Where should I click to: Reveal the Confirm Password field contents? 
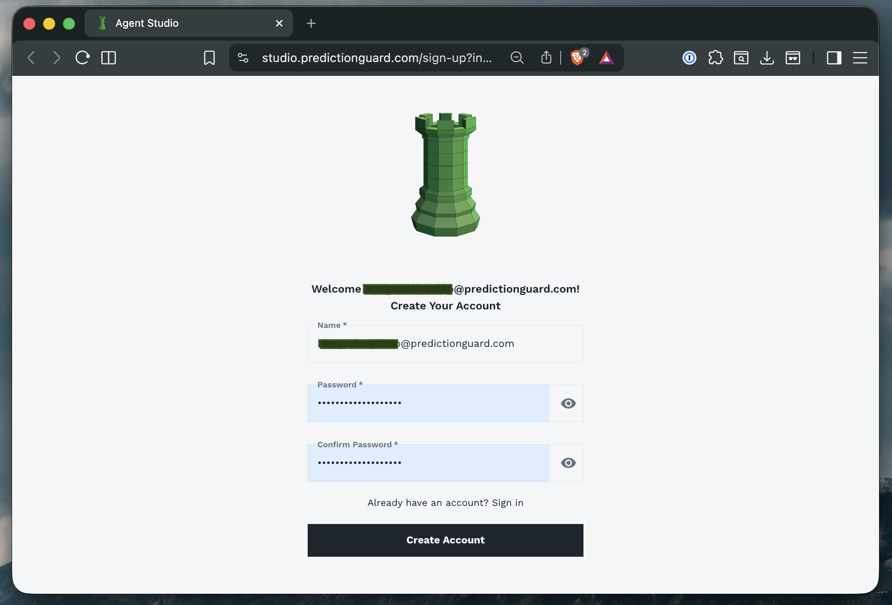568,463
